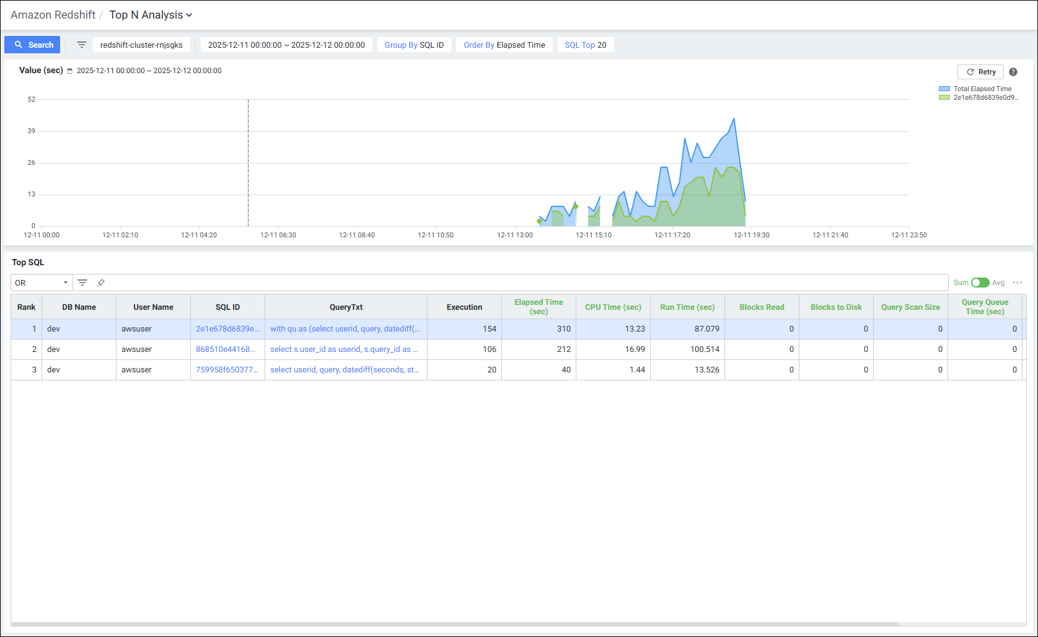Screen dimensions: 1038x637
Task: Sort by Elapsed Time (sec) column header
Action: tap(539, 307)
